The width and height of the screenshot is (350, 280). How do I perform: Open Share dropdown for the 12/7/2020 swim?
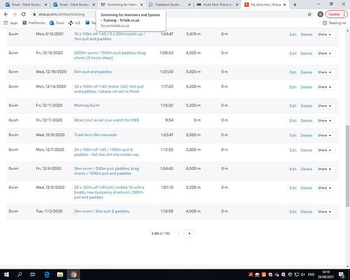tap(325, 150)
